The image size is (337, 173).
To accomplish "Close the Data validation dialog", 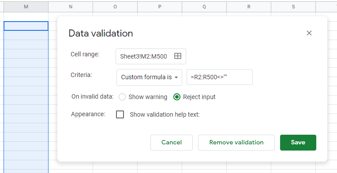I will pos(309,33).
